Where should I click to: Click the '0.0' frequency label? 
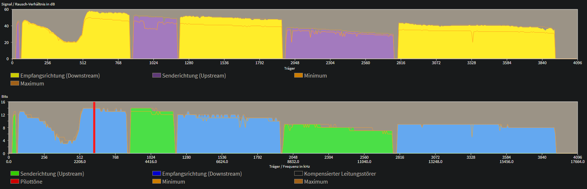pos(9,162)
